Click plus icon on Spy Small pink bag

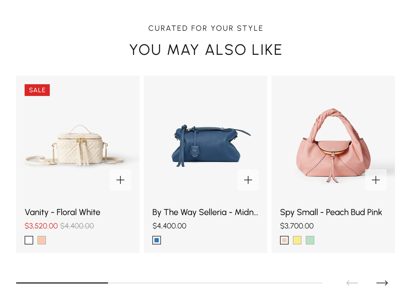(376, 180)
